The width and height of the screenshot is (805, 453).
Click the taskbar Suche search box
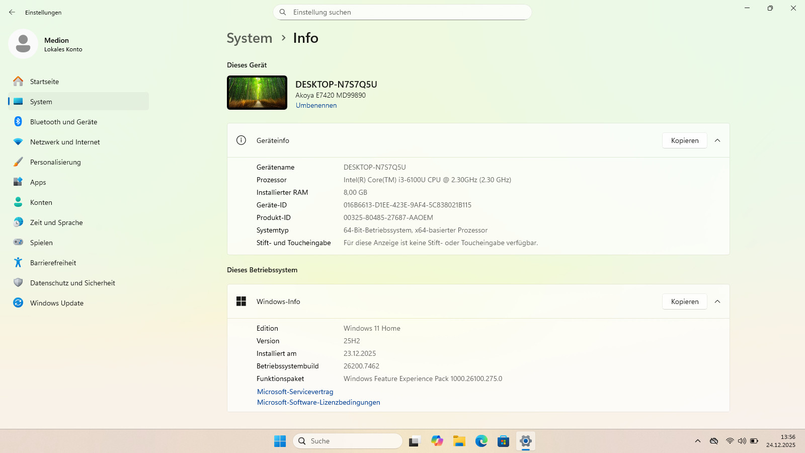348,441
